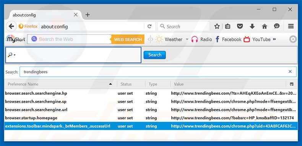Click the MyStart toolbar logo
The width and height of the screenshot is (302, 146).
coord(15,39)
